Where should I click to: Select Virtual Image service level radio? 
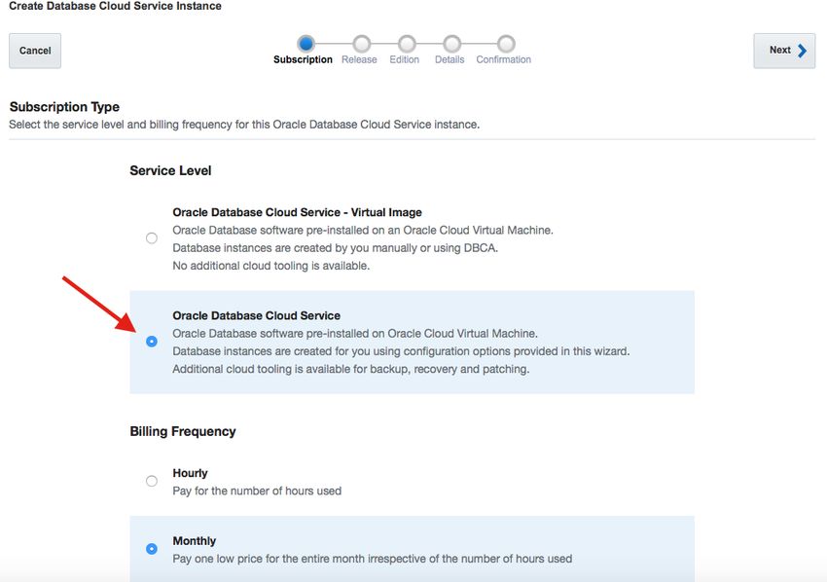tap(152, 238)
